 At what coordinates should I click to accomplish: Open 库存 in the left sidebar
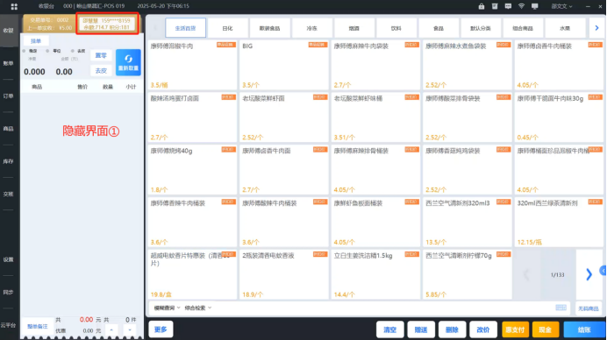coord(9,161)
